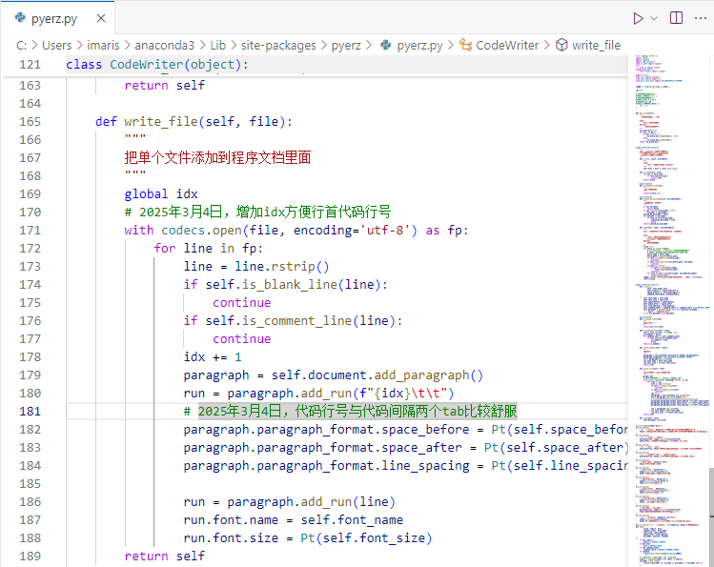Click line number 171 in gutter
Viewport: 714px width, 567px height.
(31, 231)
